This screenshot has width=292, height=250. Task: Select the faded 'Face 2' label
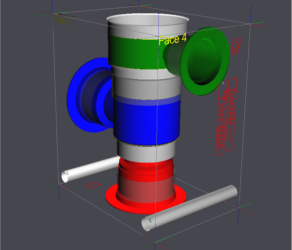coord(61,19)
